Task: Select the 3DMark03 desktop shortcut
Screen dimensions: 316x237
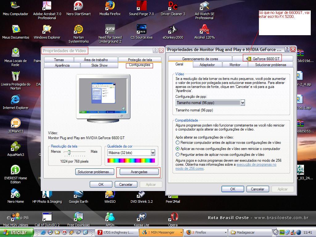Action: click(15, 126)
